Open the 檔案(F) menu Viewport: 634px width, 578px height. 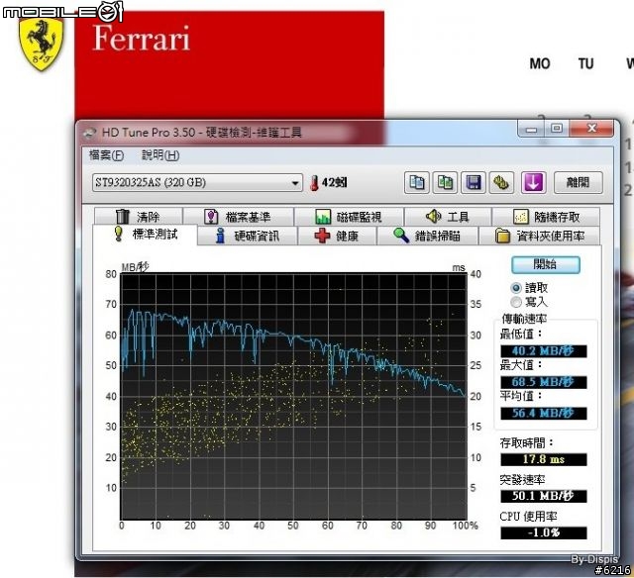pos(106,155)
